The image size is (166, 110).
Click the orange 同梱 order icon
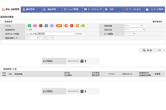point(59,26)
